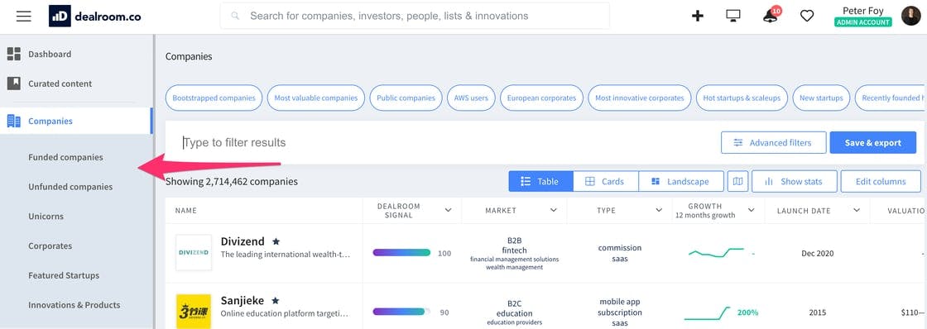Click the Save & export button
927x329 pixels.
click(872, 142)
